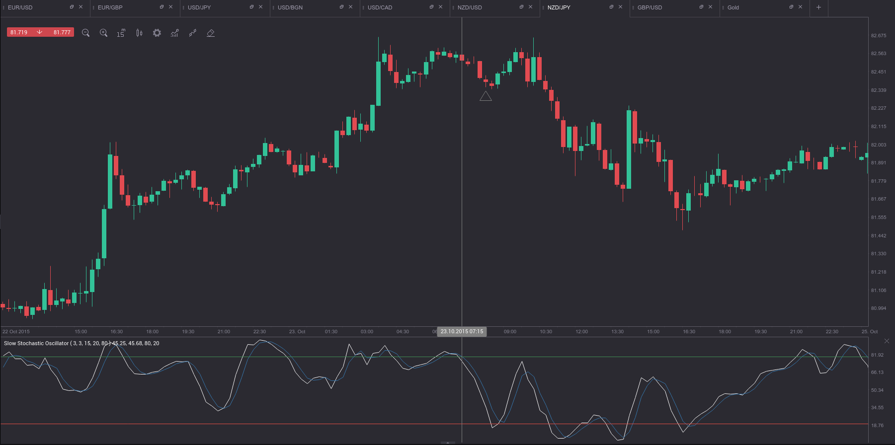Click the 23.10.2015 07:15 time label
895x445 pixels.
click(x=462, y=331)
